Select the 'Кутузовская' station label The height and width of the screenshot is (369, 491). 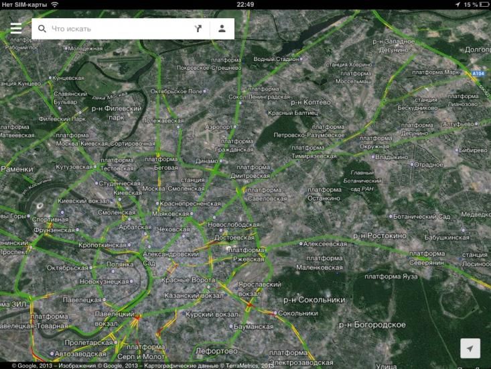coord(74,167)
